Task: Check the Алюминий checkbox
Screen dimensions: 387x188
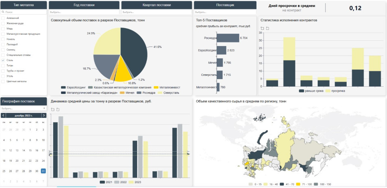Action: [3, 18]
